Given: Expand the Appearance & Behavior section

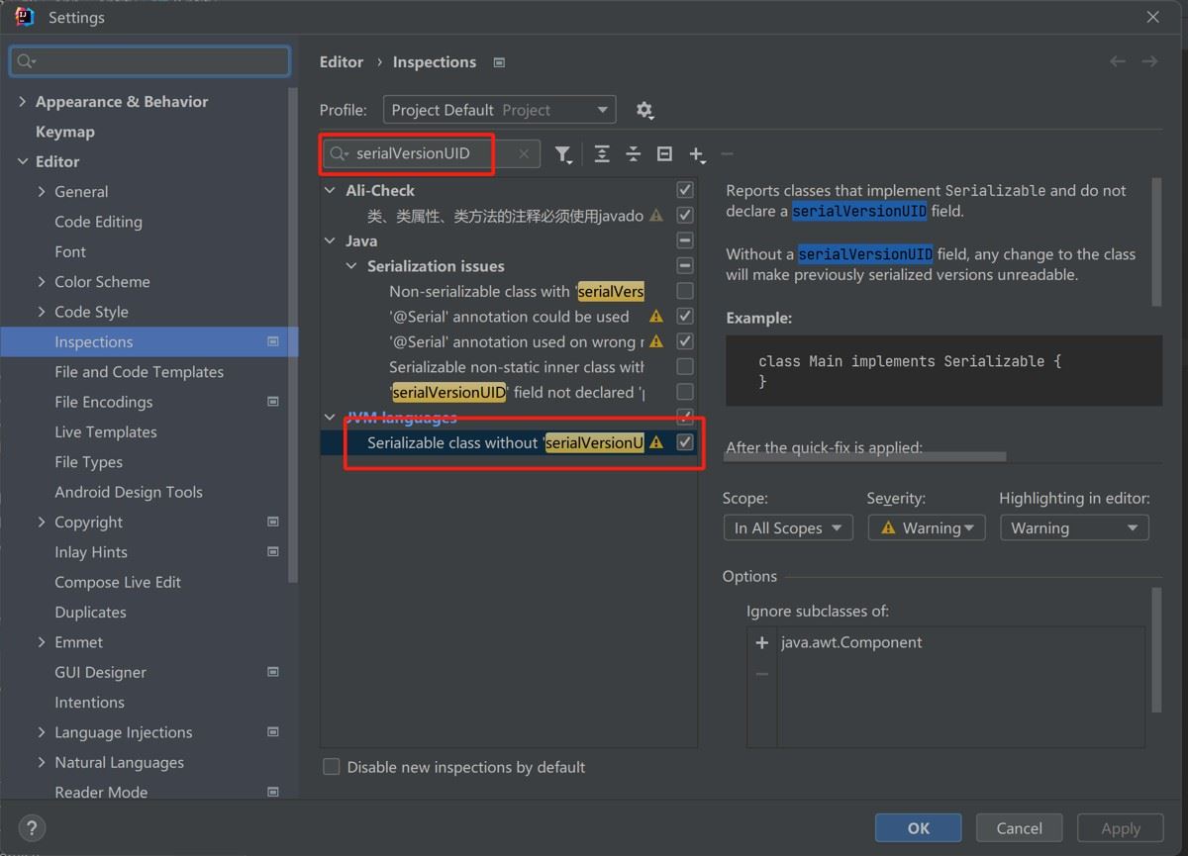Looking at the screenshot, I should [x=23, y=102].
